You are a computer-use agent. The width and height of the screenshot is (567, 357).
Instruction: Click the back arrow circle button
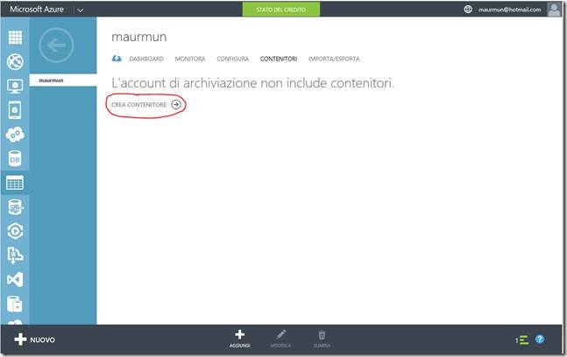coord(56,45)
